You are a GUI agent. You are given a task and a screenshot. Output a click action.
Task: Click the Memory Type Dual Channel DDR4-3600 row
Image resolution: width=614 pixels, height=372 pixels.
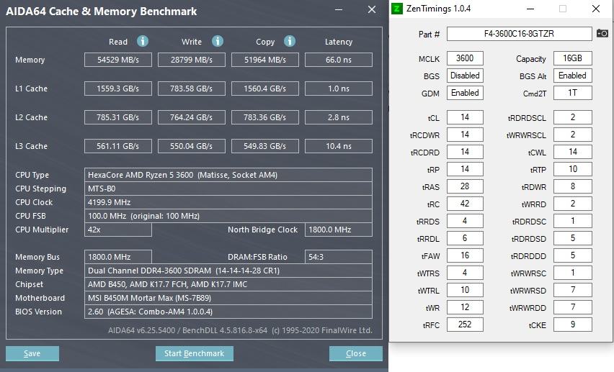[x=228, y=271]
